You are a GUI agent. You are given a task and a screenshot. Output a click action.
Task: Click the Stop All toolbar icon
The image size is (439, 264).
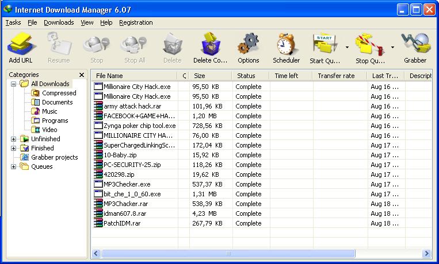click(x=135, y=45)
